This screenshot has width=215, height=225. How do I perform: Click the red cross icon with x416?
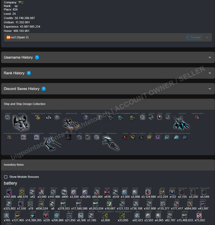point(107,192)
